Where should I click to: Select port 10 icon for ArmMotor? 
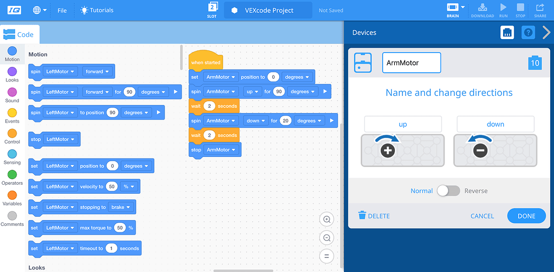(x=534, y=63)
